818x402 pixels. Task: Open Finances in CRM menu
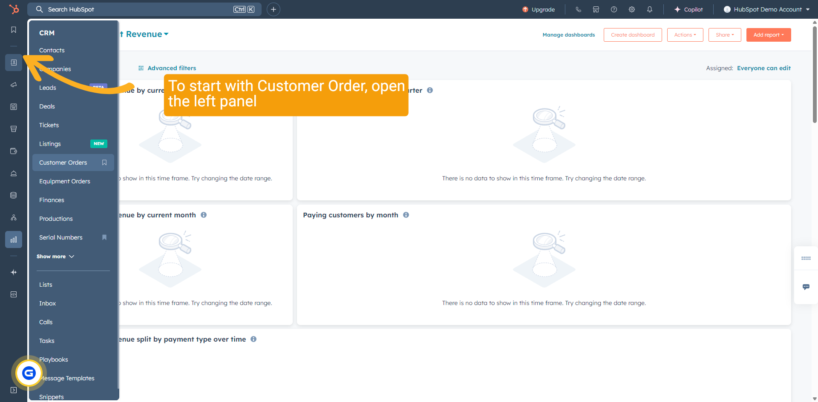pos(52,200)
